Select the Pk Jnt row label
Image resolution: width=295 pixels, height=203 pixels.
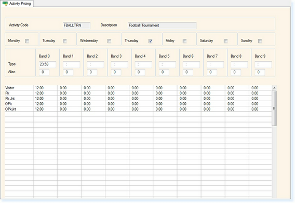10,99
